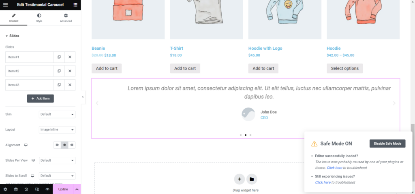Screen dimensions: 415x194
Task: Open Responsive Mode icon in footer
Action: [37, 189]
